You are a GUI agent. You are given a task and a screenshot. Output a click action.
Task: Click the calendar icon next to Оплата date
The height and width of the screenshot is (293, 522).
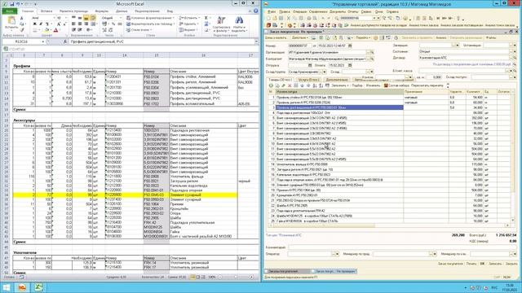(350, 65)
